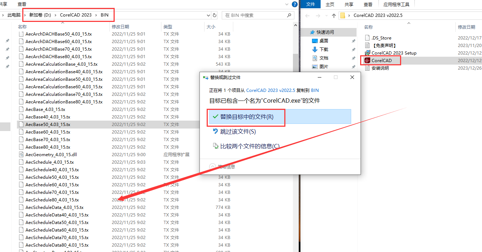
Task: Click the 文档 documents icon in sidebar
Action: coord(315,58)
